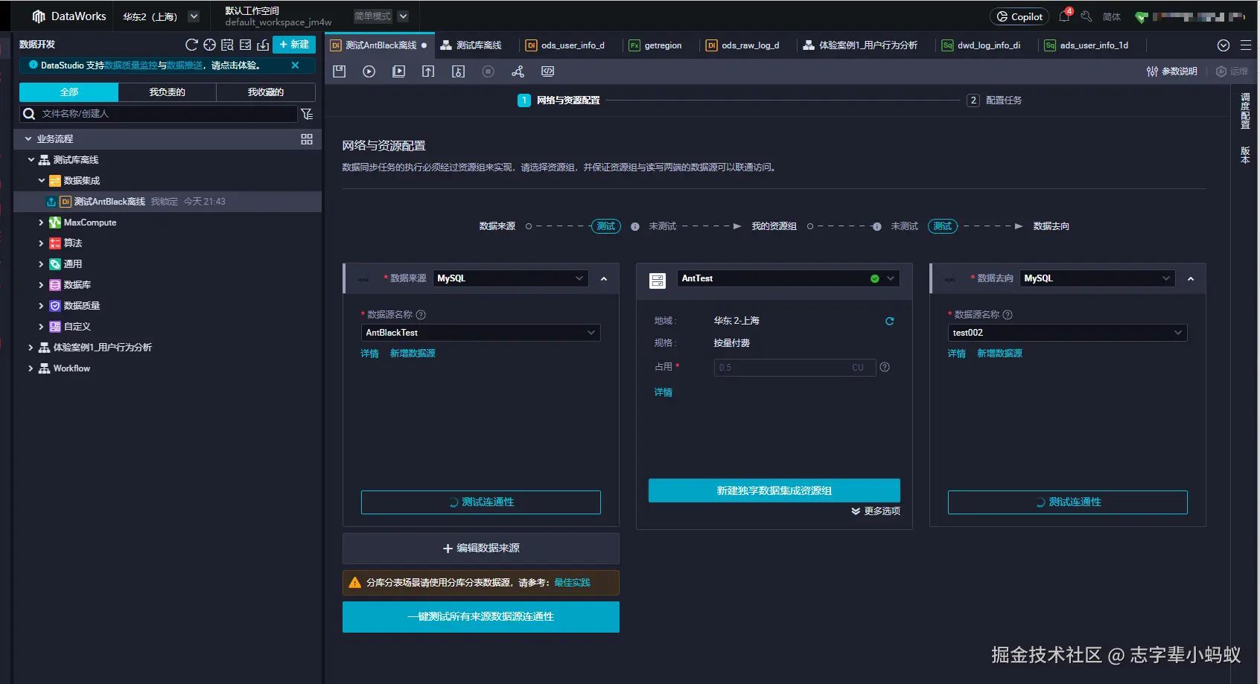1260x684 pixels.
Task: Click the advanced run icon in toolbar
Action: (x=398, y=71)
